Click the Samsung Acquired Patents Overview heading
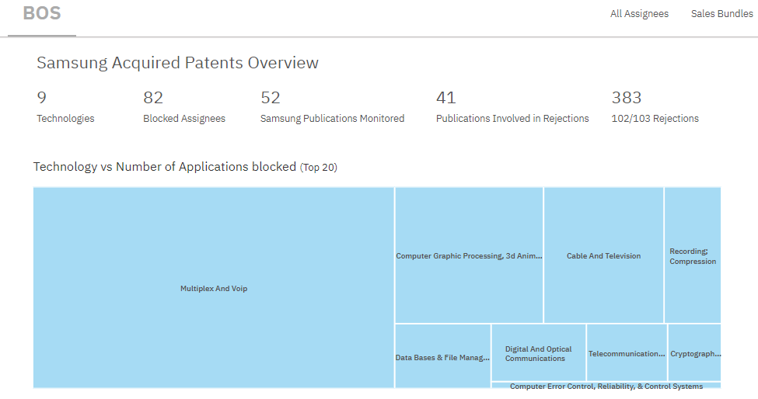Viewport: 758px width, 399px height. pyautogui.click(x=177, y=63)
